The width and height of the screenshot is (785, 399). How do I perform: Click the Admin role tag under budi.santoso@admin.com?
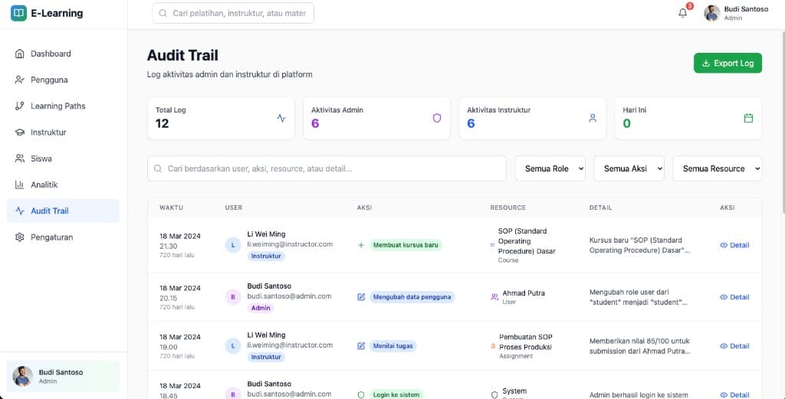(261, 308)
